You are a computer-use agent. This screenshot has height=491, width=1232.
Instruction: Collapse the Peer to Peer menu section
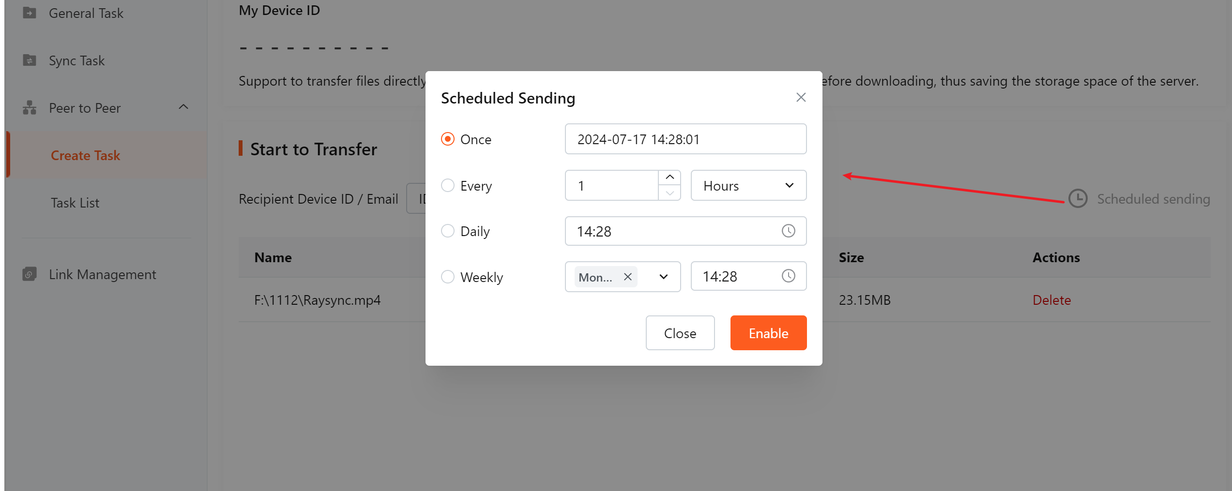tap(183, 107)
